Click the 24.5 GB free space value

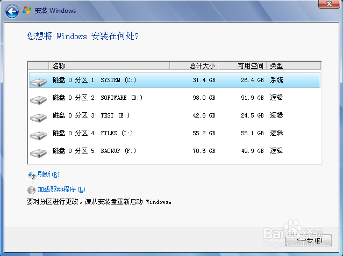tap(252, 115)
